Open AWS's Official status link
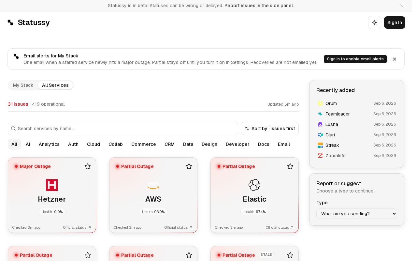Viewport: 417px width, 261px height. click(179, 227)
